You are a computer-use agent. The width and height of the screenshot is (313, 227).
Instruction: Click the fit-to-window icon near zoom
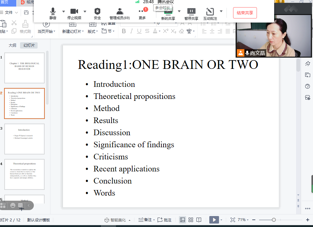tap(233, 220)
